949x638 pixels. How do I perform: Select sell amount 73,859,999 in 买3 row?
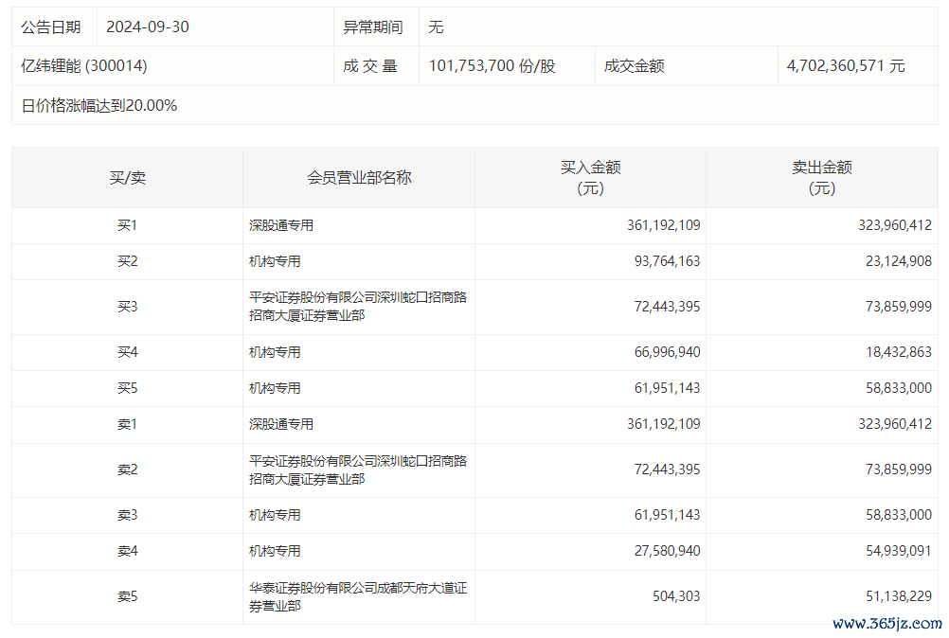[898, 307]
